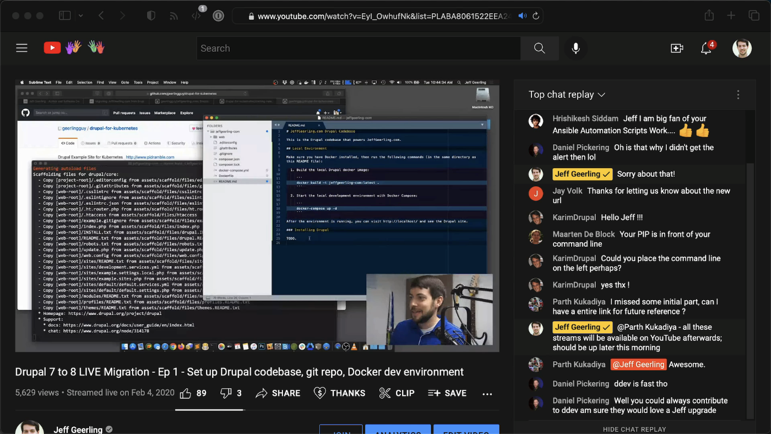Click Jay Volk's name in chat

(x=567, y=191)
